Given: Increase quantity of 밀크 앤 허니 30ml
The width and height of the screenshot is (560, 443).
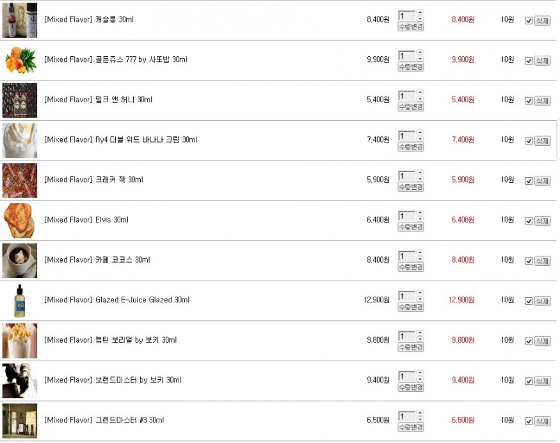Looking at the screenshot, I should click(x=420, y=92).
